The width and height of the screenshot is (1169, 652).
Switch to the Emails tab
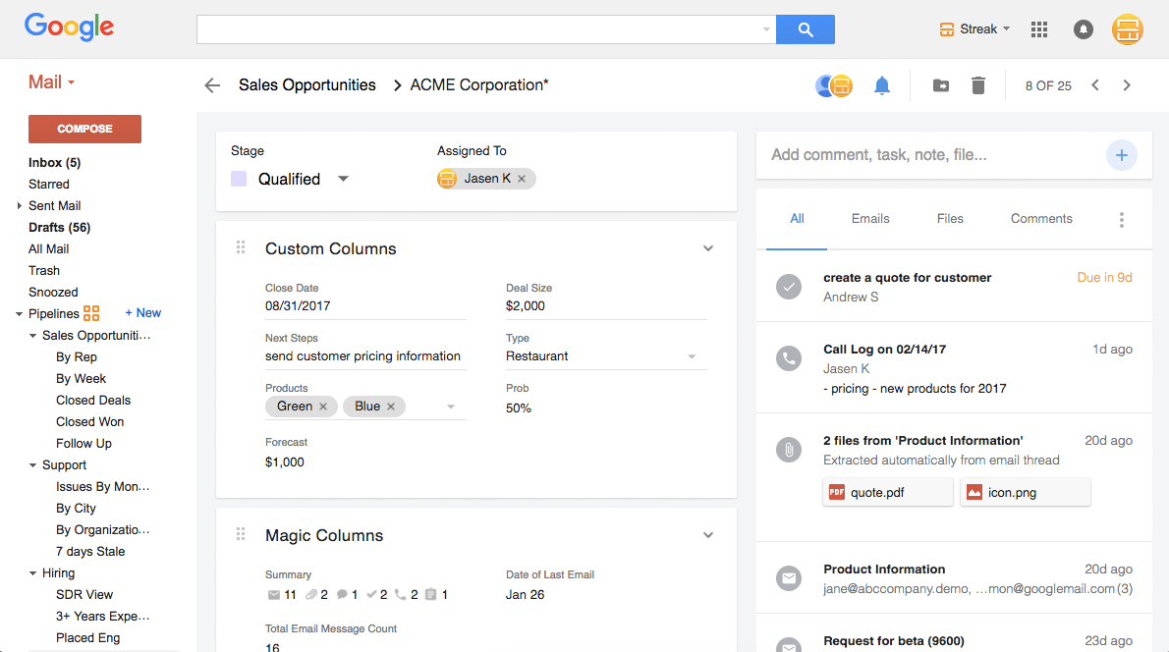[x=870, y=218]
